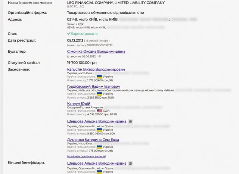Select short name '(LEO FC, LLC)'
Screen dimensions: 239x174
pos(75,6)
